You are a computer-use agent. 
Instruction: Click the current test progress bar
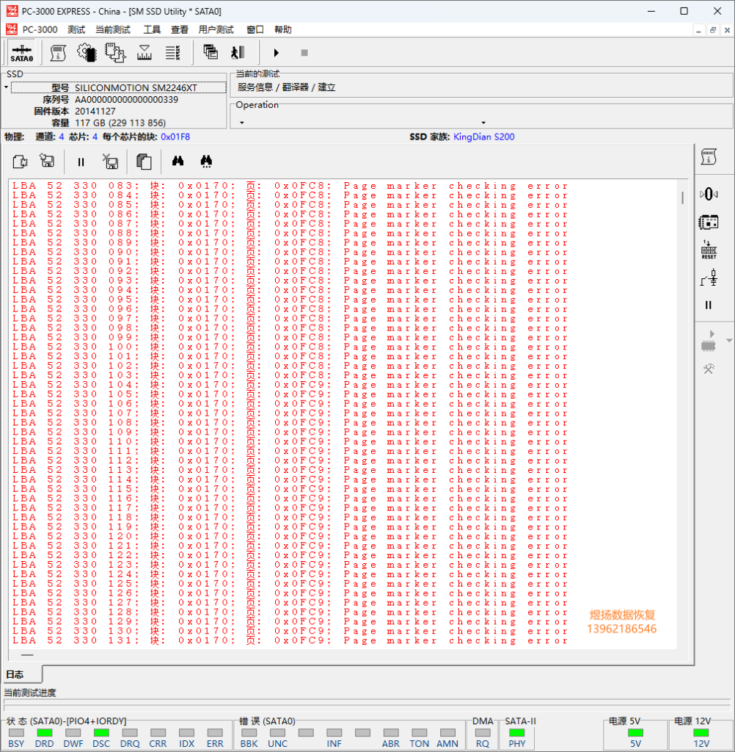click(x=368, y=704)
